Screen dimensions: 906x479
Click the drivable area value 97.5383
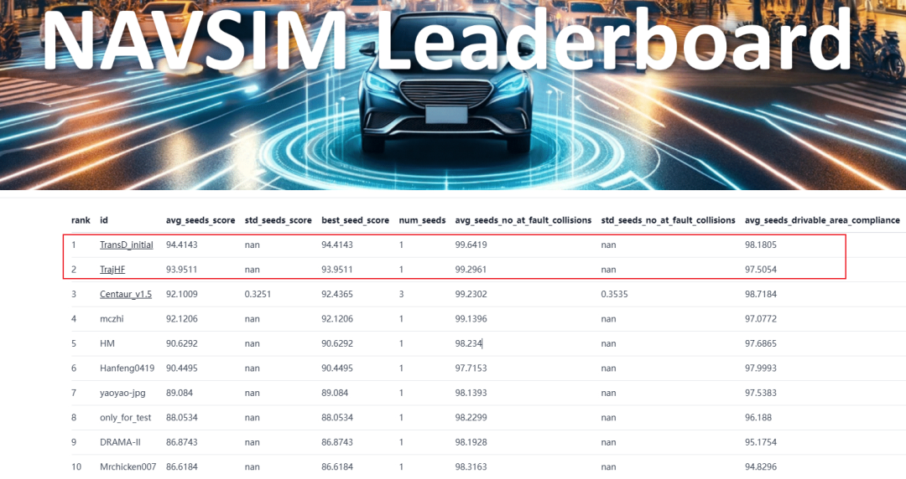[x=761, y=393]
